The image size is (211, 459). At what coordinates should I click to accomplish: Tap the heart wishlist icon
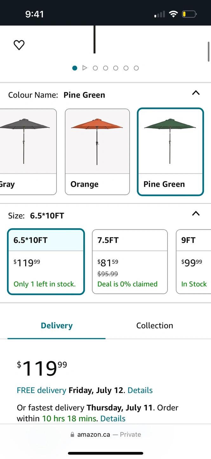[19, 45]
